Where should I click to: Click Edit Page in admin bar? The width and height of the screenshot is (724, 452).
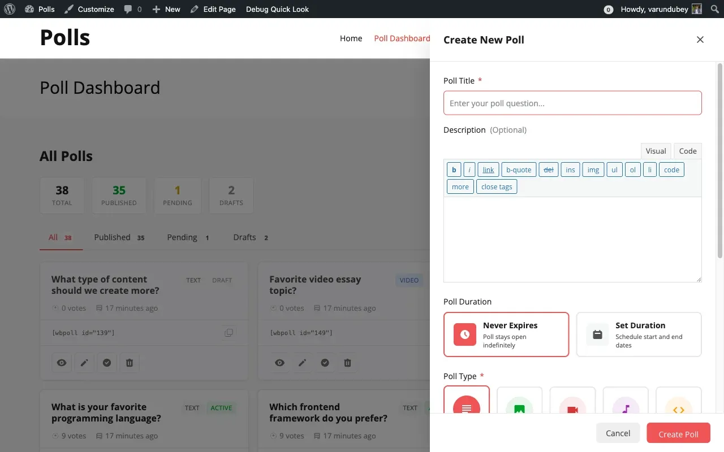pos(213,9)
